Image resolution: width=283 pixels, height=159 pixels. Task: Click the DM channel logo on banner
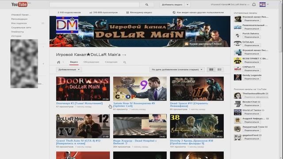(x=67, y=25)
